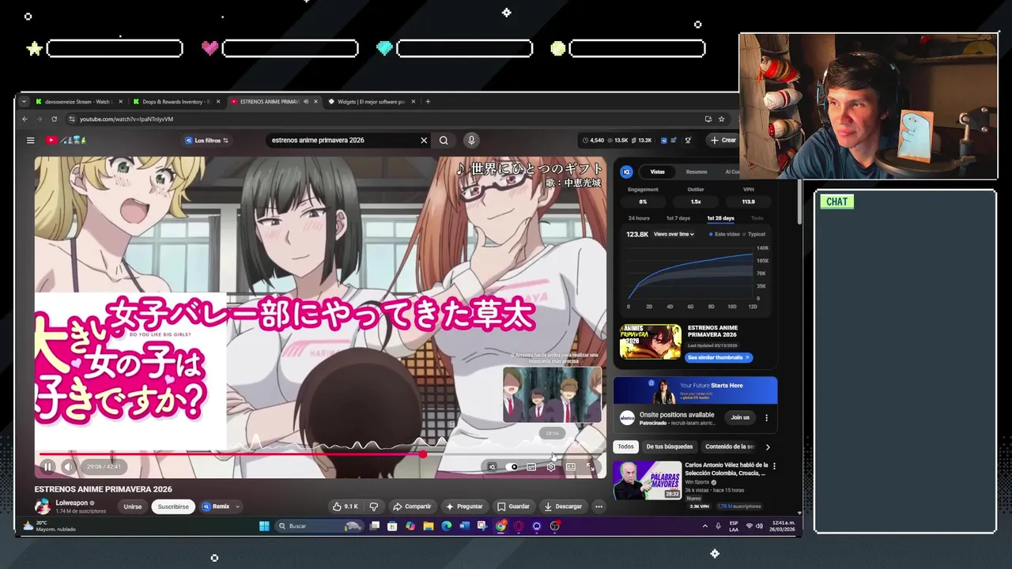Clear the search box with the X
Viewport: 1012px width, 569px height.
coord(424,141)
